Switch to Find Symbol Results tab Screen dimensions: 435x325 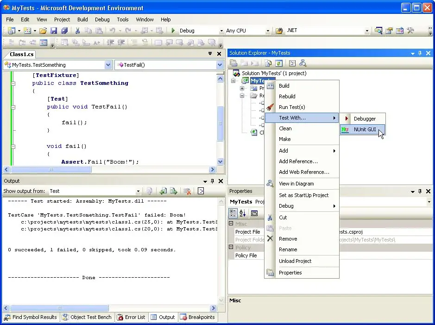(31, 317)
